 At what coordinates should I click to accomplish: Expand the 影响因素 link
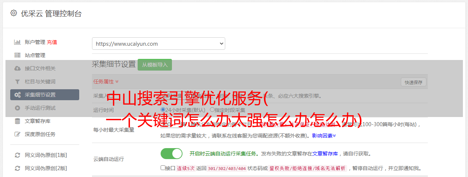tap(324, 136)
